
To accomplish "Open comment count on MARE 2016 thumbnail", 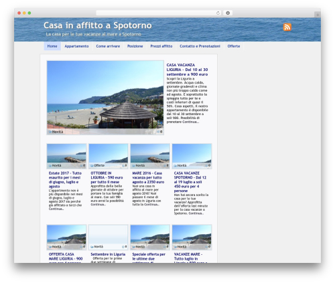I will (166, 165).
